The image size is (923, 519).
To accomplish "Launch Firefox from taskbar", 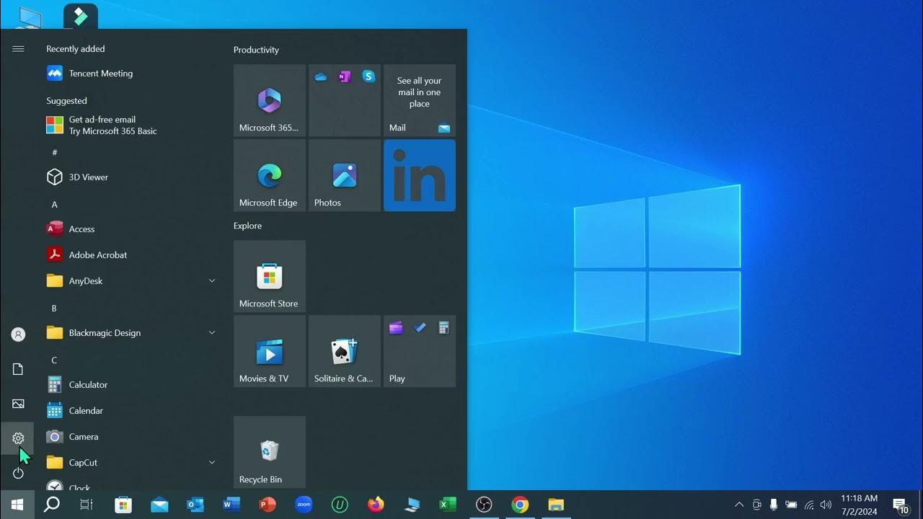I will (376, 505).
